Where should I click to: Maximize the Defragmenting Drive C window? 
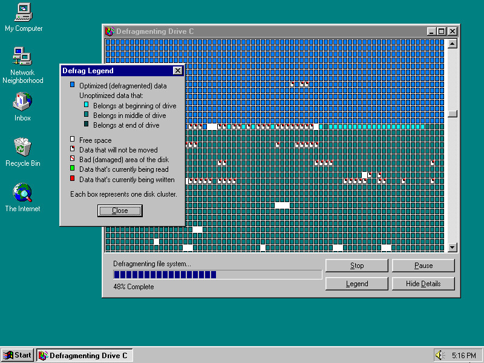click(x=442, y=31)
